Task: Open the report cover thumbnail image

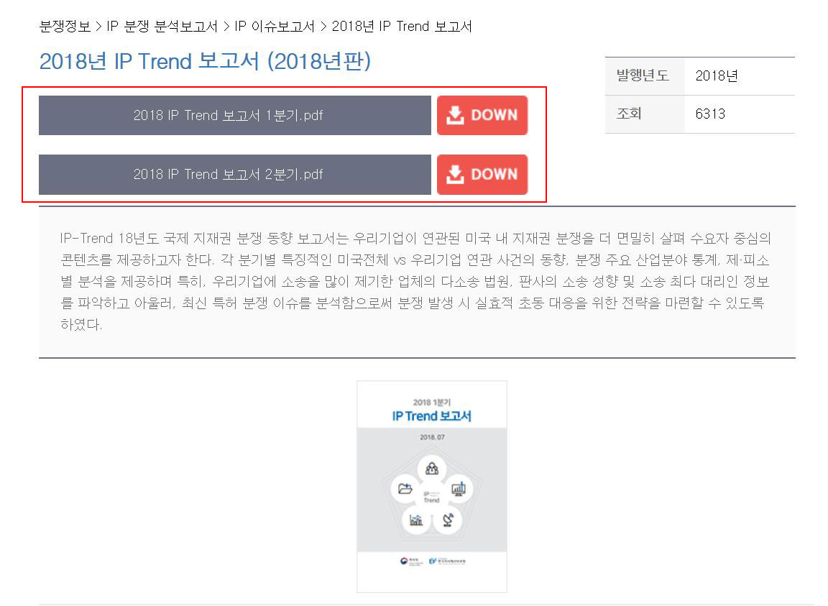Action: pos(432,487)
